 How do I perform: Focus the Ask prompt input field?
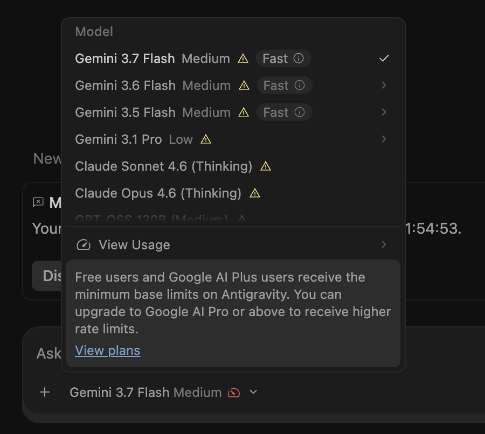[x=48, y=353]
